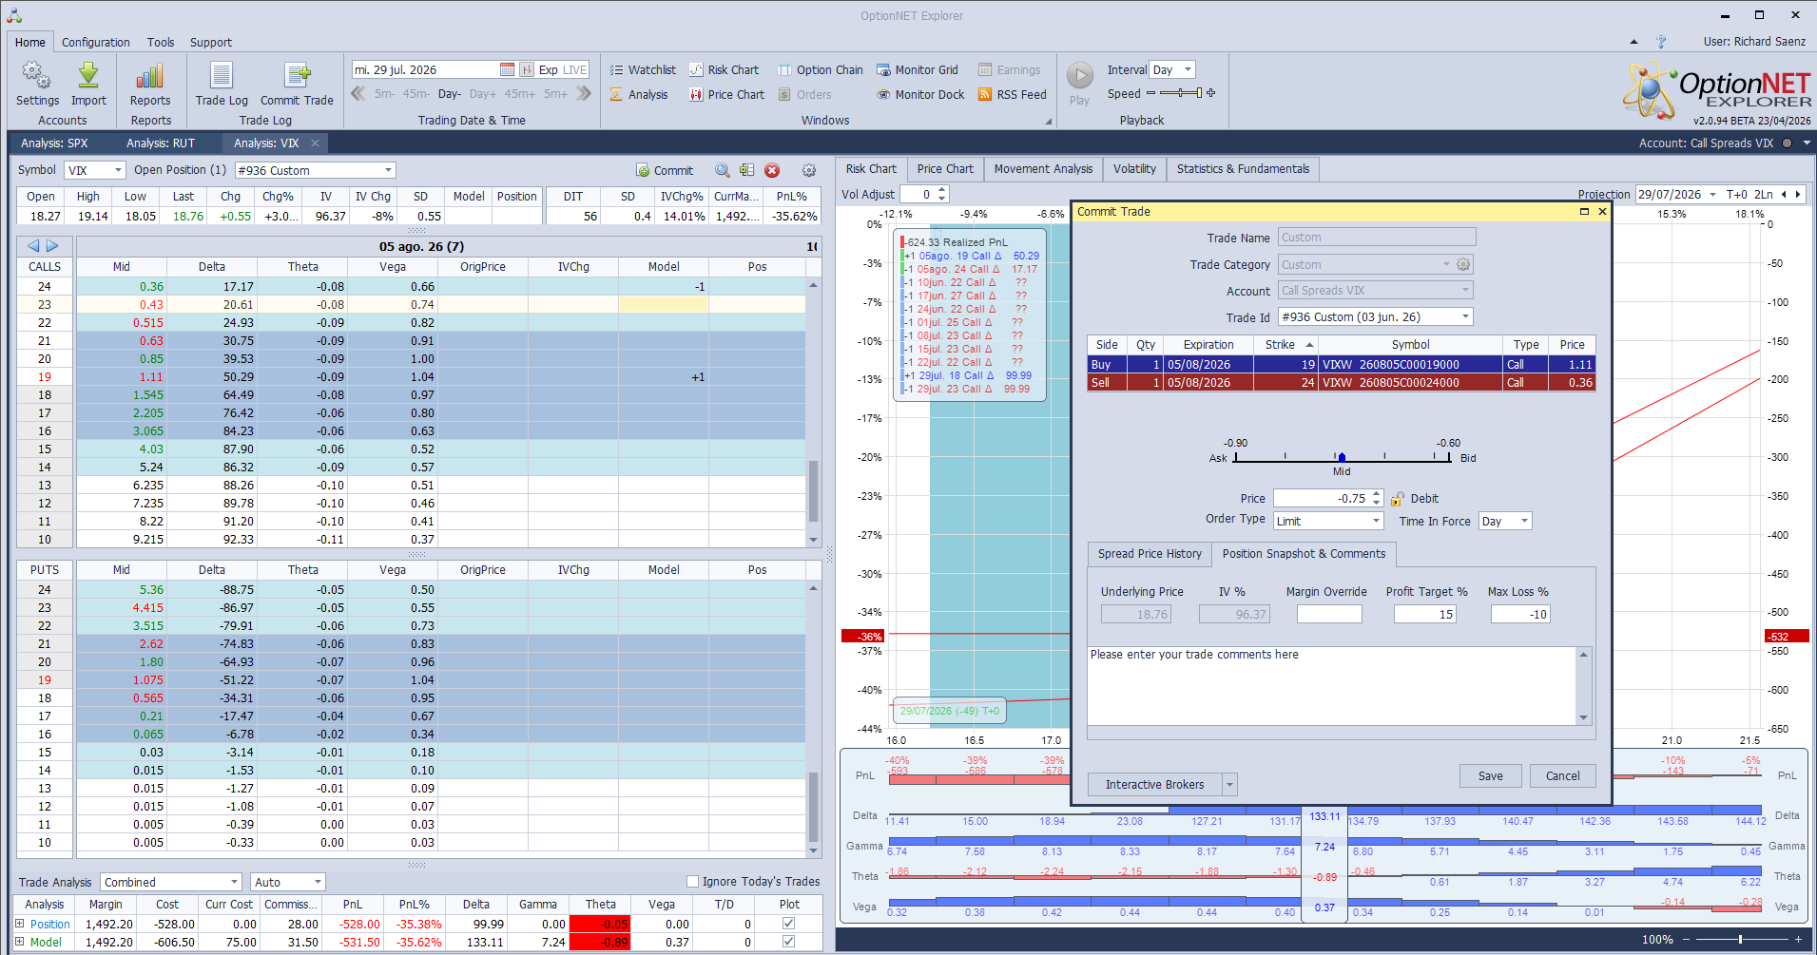Open the Projection date dropdown
The height and width of the screenshot is (955, 1817).
click(x=1712, y=194)
